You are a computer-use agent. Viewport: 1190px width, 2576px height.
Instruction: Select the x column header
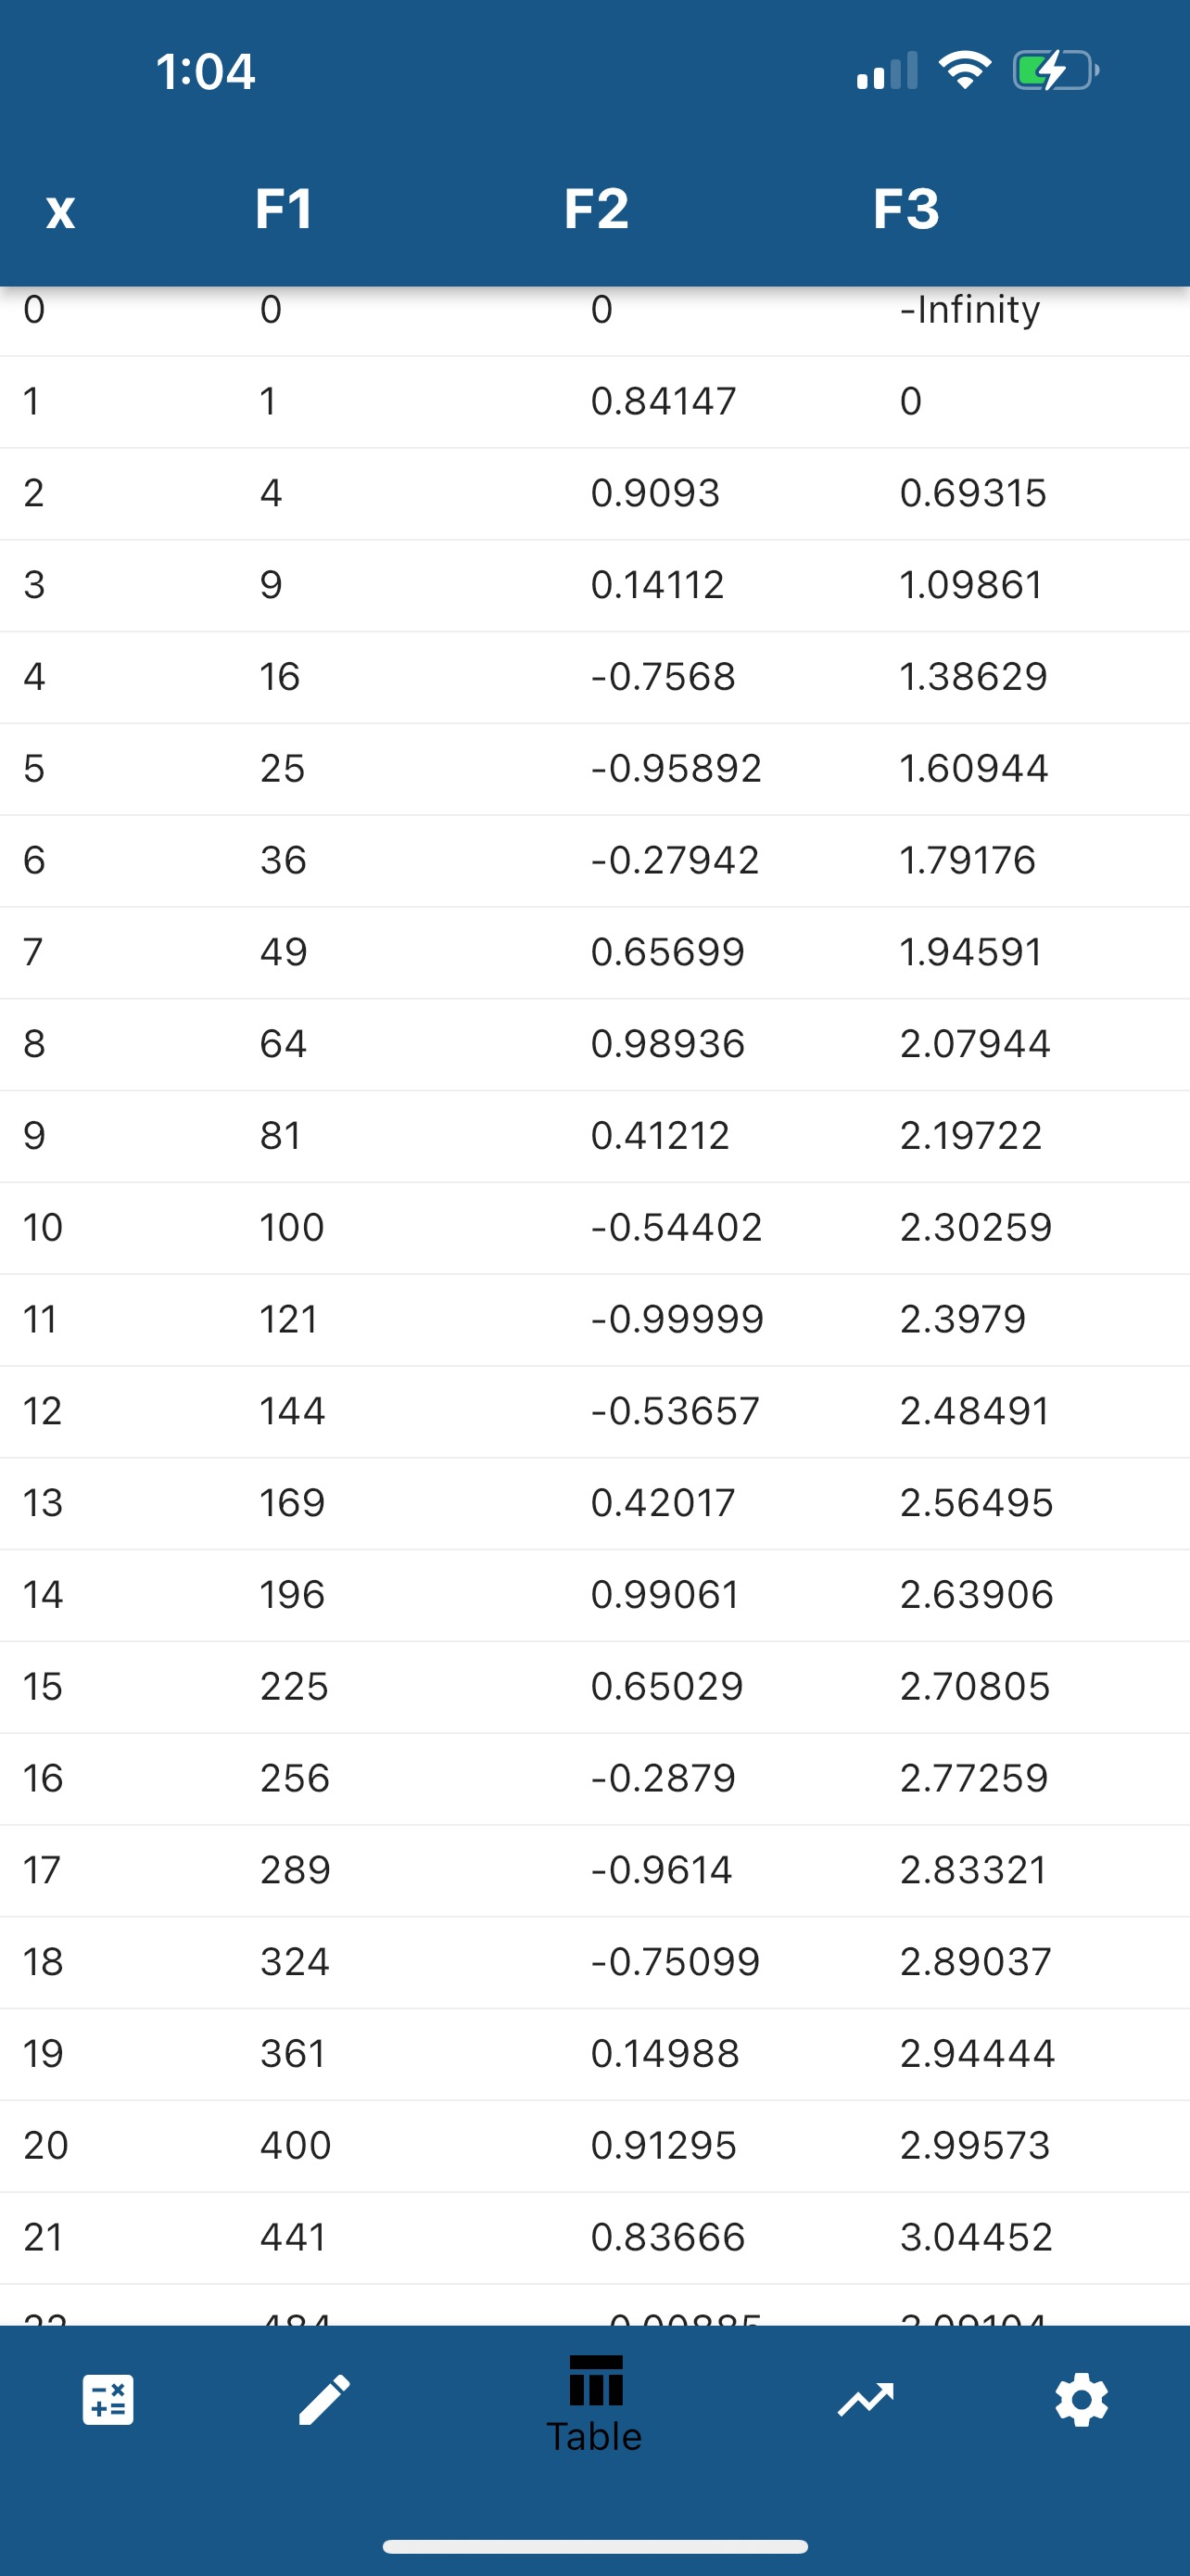[60, 211]
